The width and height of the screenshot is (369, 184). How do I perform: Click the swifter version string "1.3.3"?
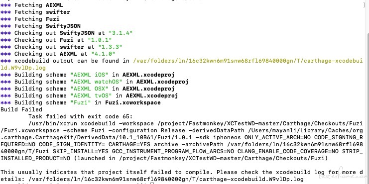[x=110, y=47]
